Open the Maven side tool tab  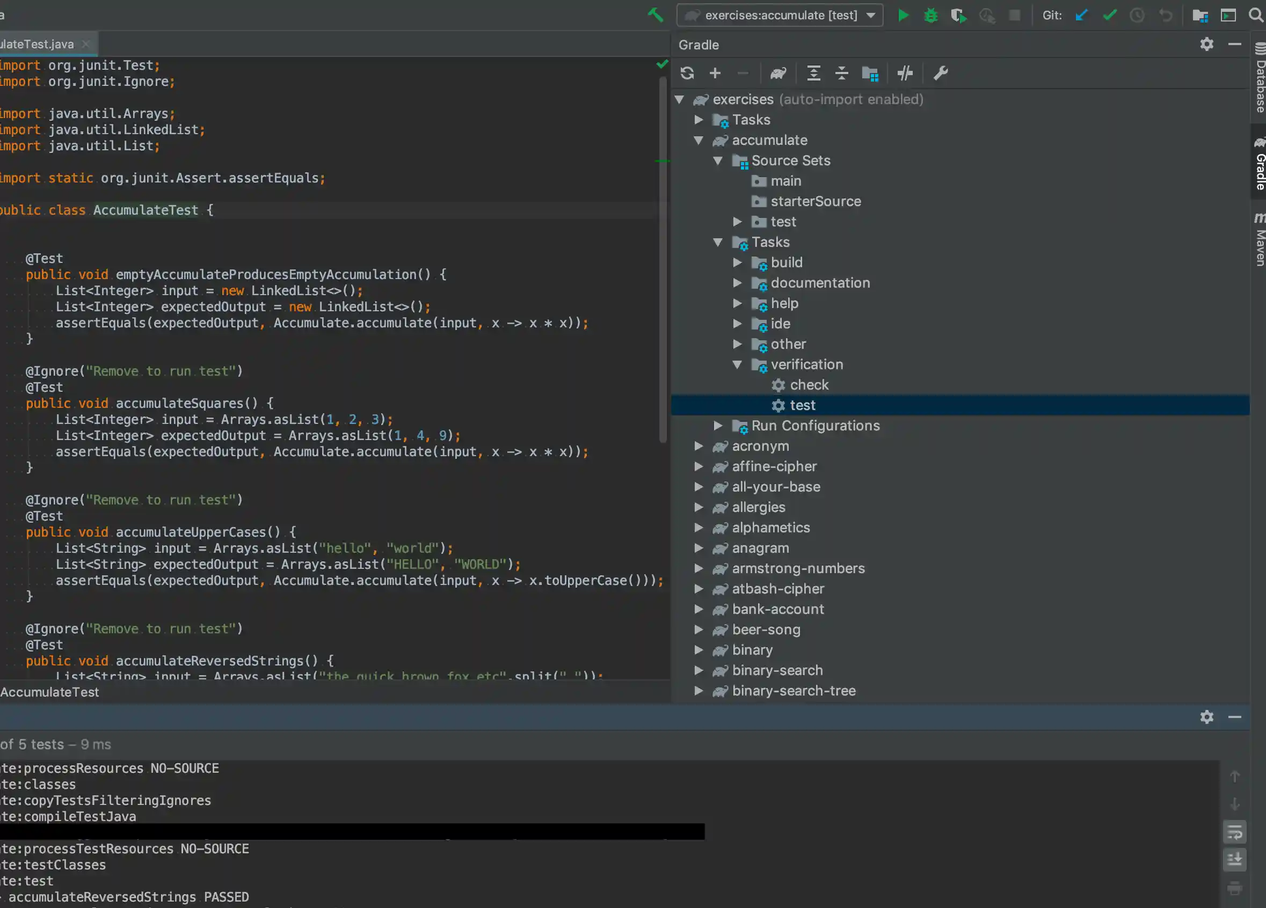(x=1260, y=240)
